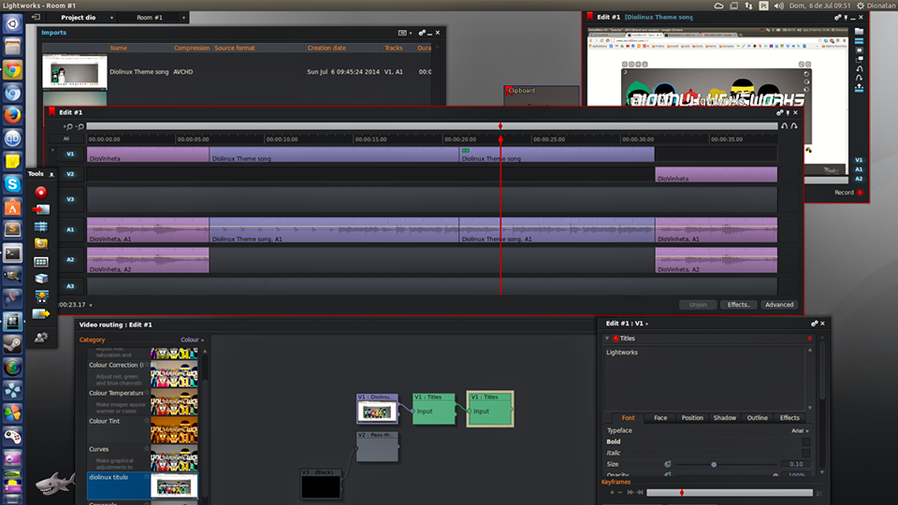This screenshot has height=505, width=898.
Task: Sort Imports by Creation date column
Action: (326, 48)
